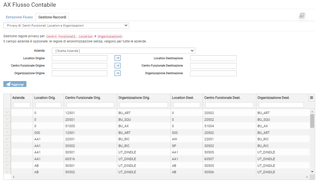This screenshot has height=183, width=317.
Task: Sort by Centro Funzionale Orig. column header
Action: click(83, 98)
